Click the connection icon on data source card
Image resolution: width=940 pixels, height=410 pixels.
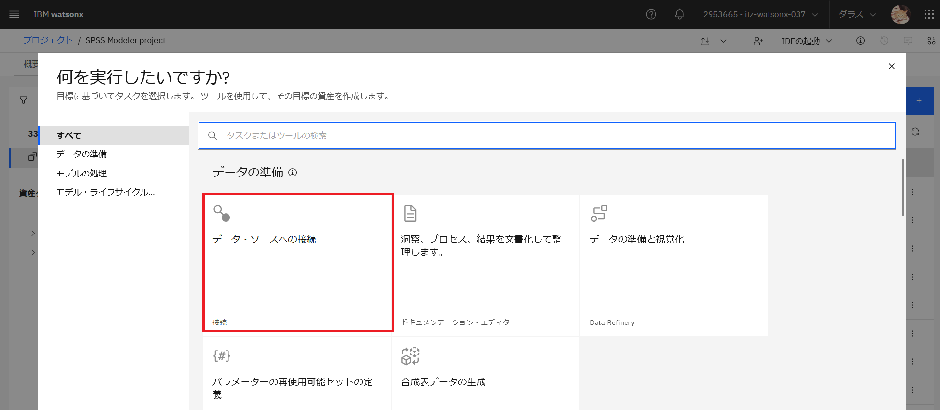pos(222,213)
